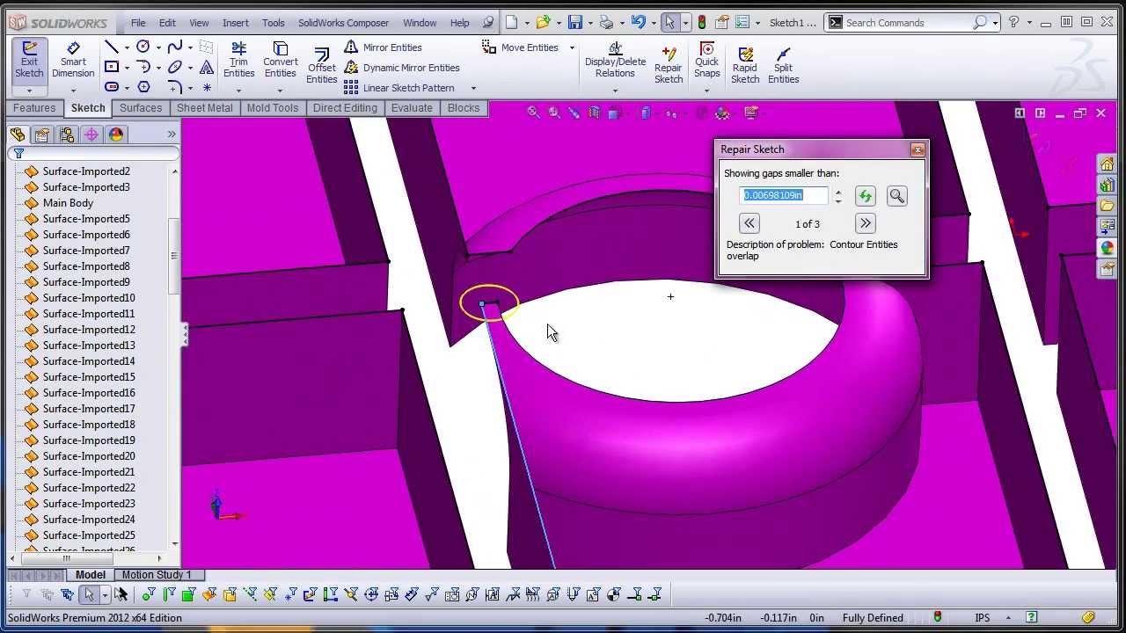Select Surface-Imported25 in the tree
Image resolution: width=1126 pixels, height=633 pixels.
[89, 535]
